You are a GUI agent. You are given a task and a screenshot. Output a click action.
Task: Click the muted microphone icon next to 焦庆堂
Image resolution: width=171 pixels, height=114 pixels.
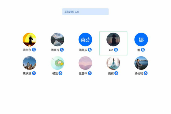(34, 73)
